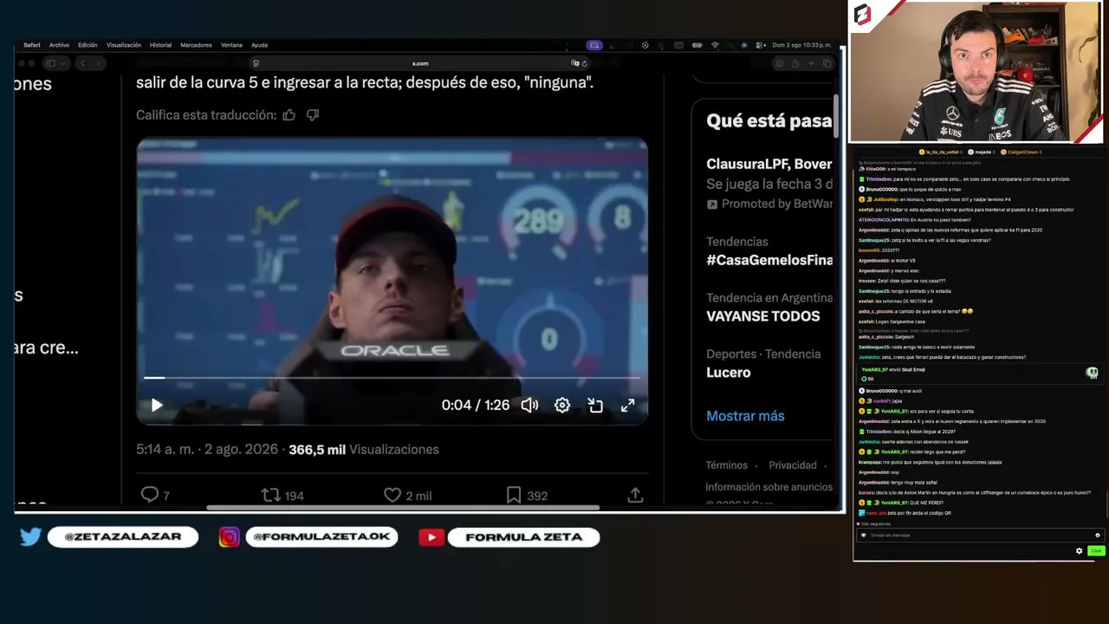Toggle the Safari sidebar button
This screenshot has width=1109, height=624.
pyautogui.click(x=50, y=63)
